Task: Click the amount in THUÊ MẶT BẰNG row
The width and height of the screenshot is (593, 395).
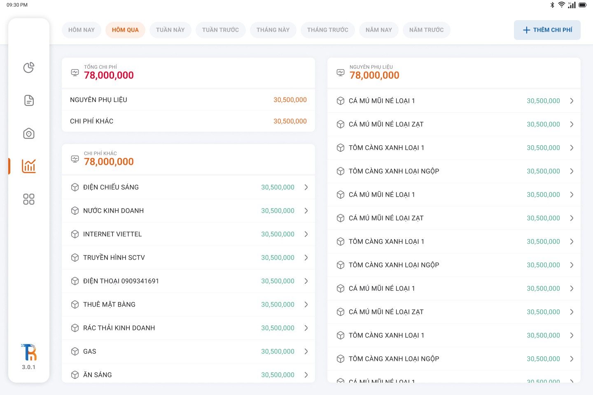Action: click(x=278, y=304)
